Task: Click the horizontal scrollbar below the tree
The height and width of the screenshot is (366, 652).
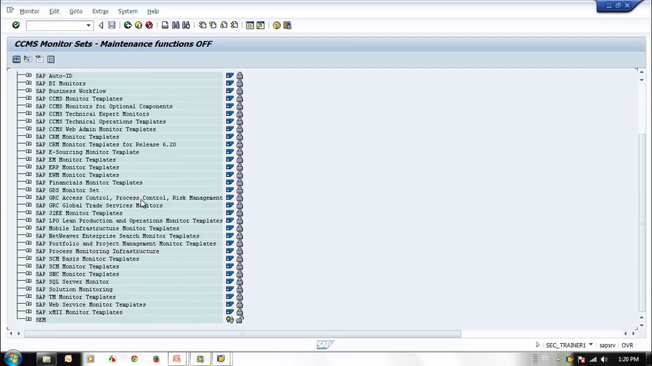Action: pyautogui.click(x=242, y=334)
